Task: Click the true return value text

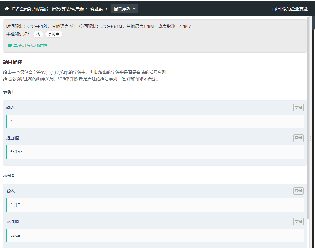Action: tap(15, 235)
